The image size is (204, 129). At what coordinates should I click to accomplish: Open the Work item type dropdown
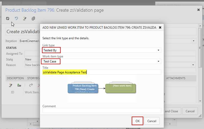[159, 61]
